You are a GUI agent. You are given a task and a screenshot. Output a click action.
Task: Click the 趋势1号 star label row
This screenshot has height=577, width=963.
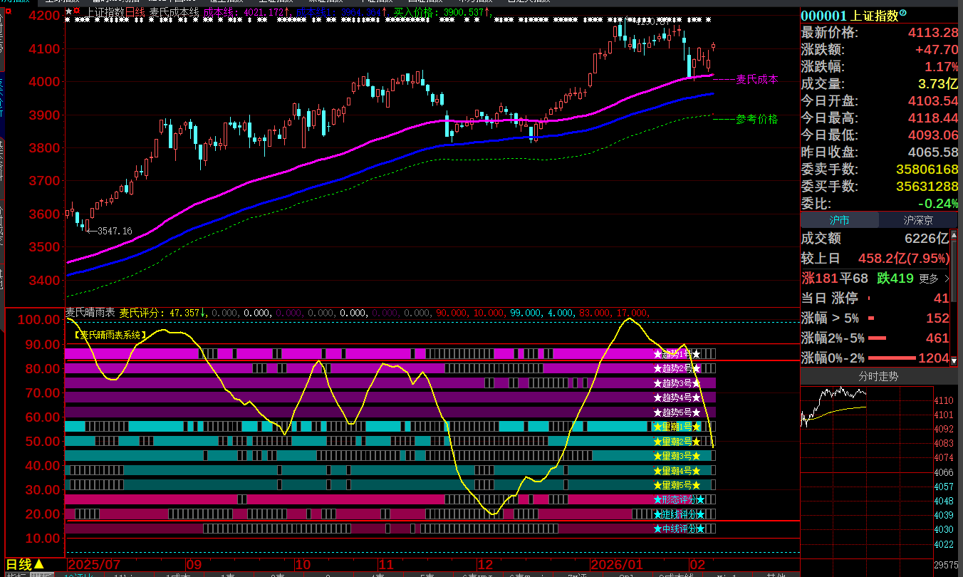coord(677,354)
